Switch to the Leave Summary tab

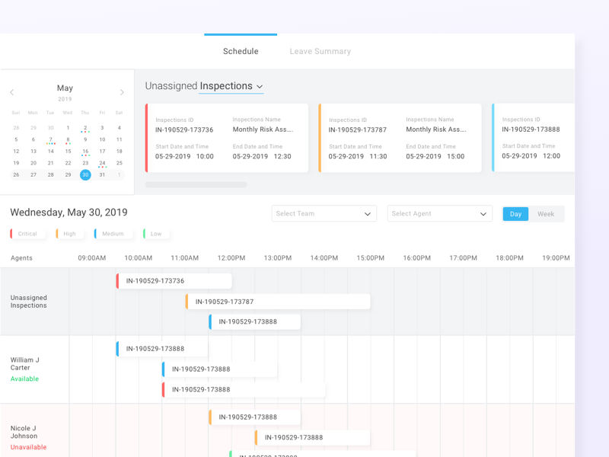click(320, 51)
